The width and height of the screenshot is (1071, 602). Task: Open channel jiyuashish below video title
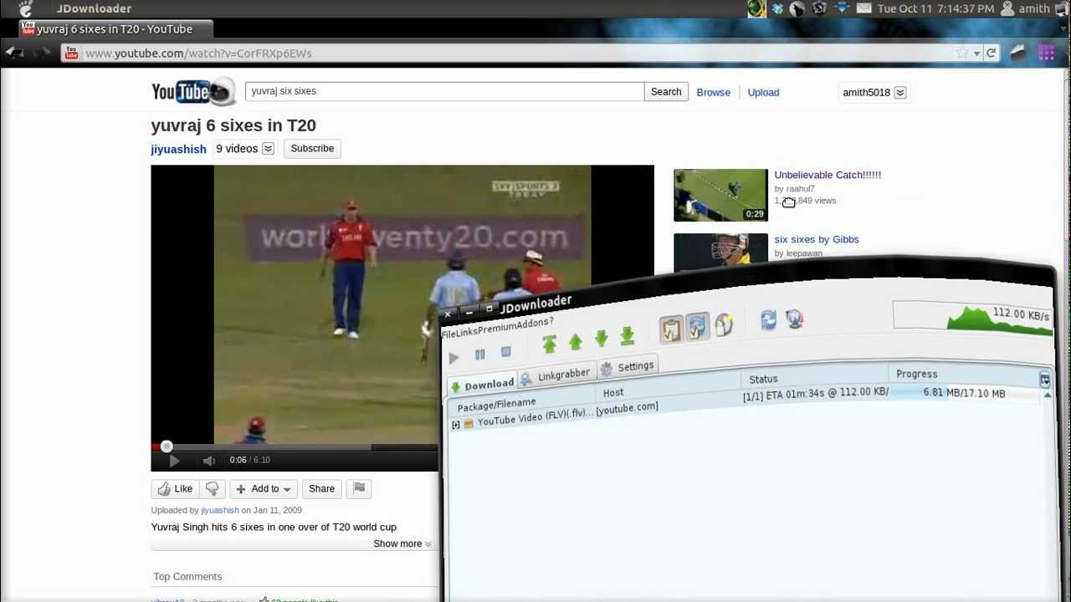(178, 149)
